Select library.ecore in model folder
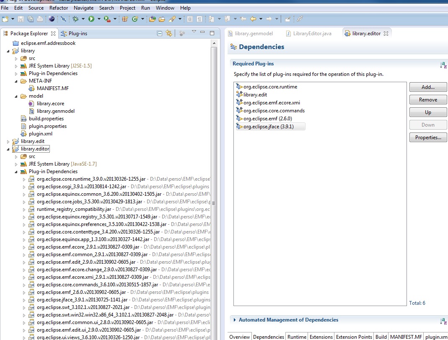 46,104
